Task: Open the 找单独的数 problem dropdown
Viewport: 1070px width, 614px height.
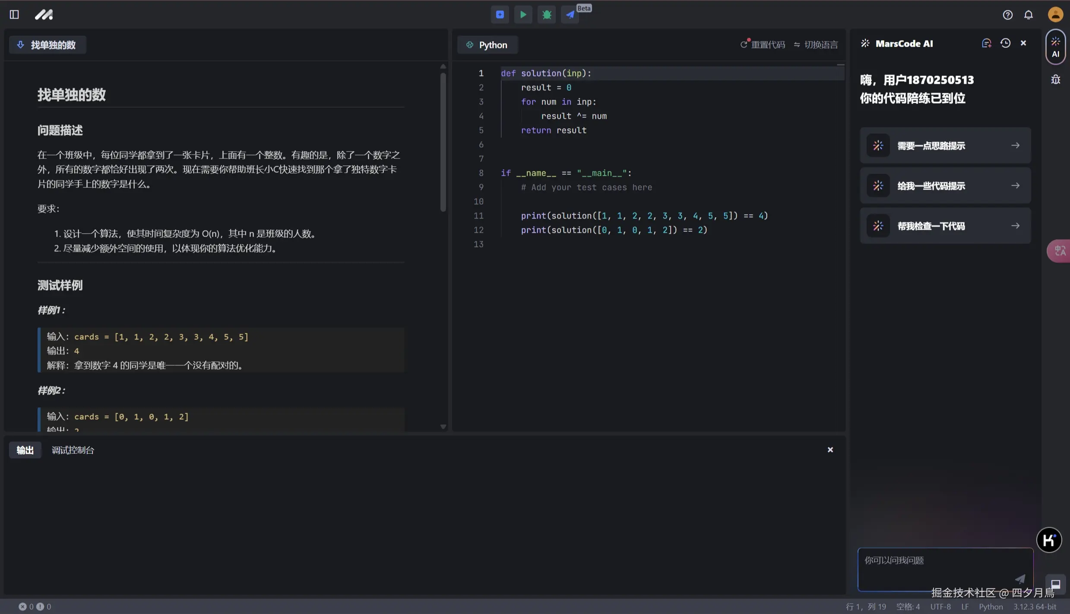Action: tap(47, 45)
